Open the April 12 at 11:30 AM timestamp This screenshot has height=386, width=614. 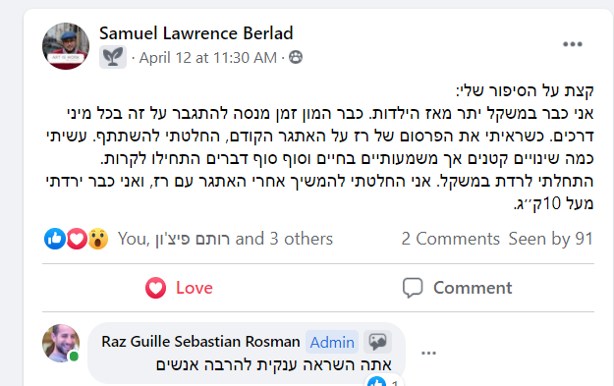pos(208,58)
